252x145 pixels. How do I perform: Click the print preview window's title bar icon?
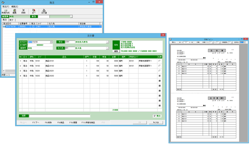pos(171,39)
